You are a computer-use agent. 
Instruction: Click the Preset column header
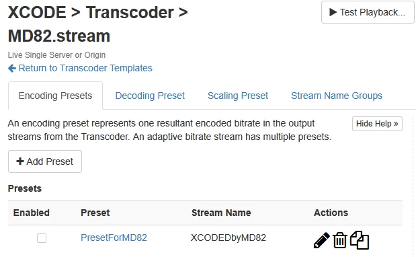pos(95,213)
